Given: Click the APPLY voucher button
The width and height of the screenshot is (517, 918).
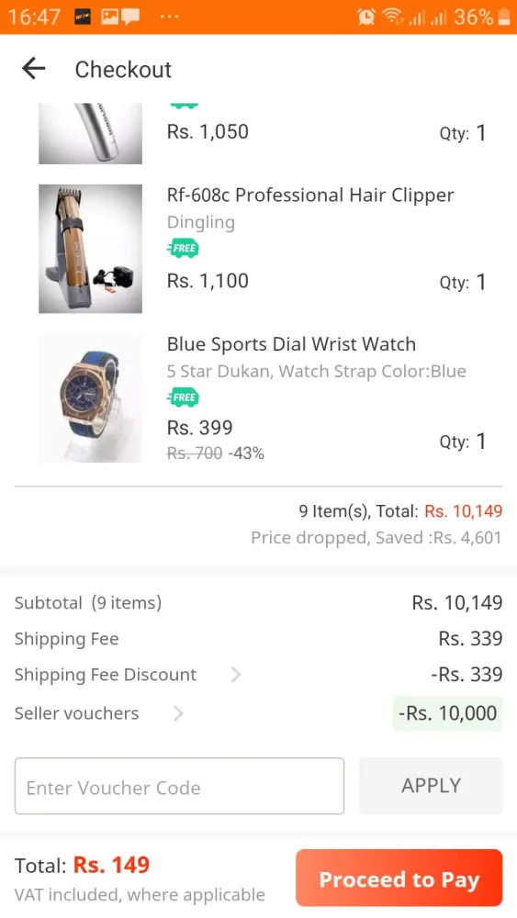Looking at the screenshot, I should (x=431, y=786).
